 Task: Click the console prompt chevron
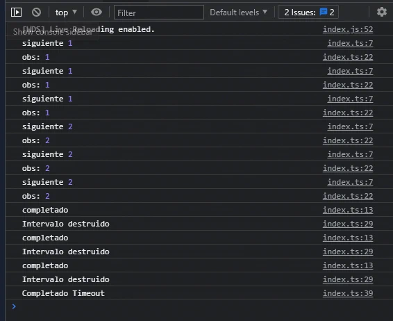click(14, 306)
